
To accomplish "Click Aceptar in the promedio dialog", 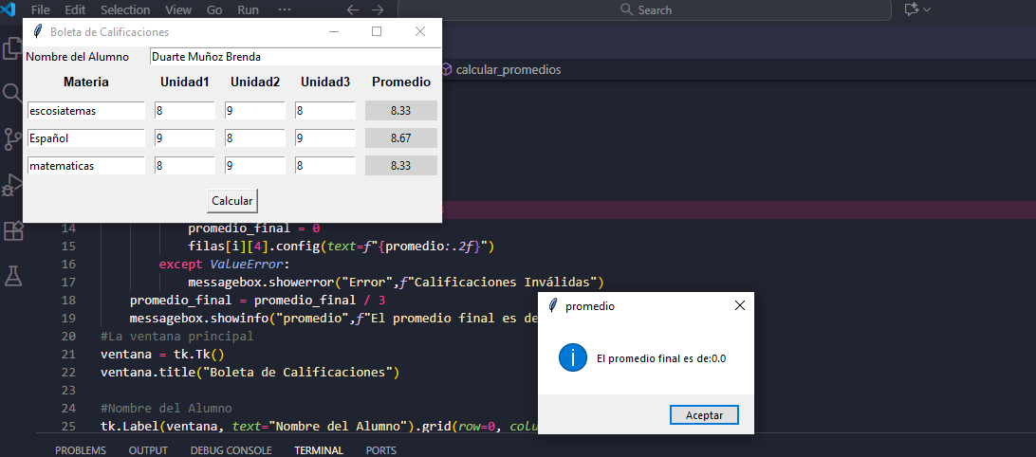I will coord(704,415).
